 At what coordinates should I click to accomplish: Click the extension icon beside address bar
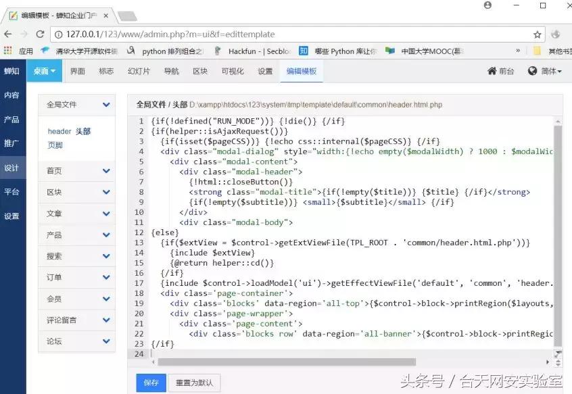(556, 34)
